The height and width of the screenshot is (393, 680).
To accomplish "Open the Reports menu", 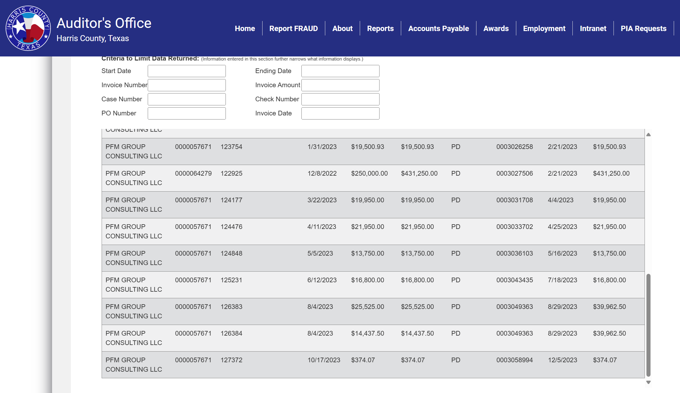I will click(x=380, y=29).
